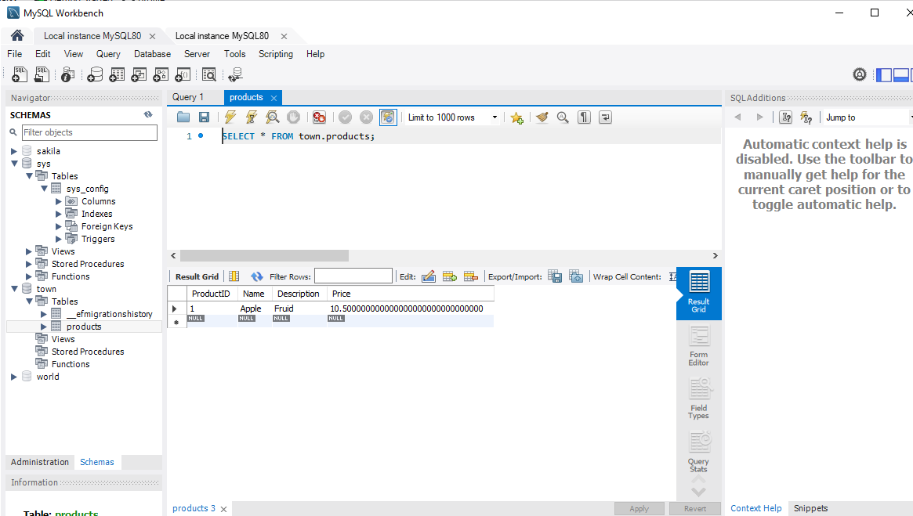Click the horizontal editor scrollbar thumb

264,255
